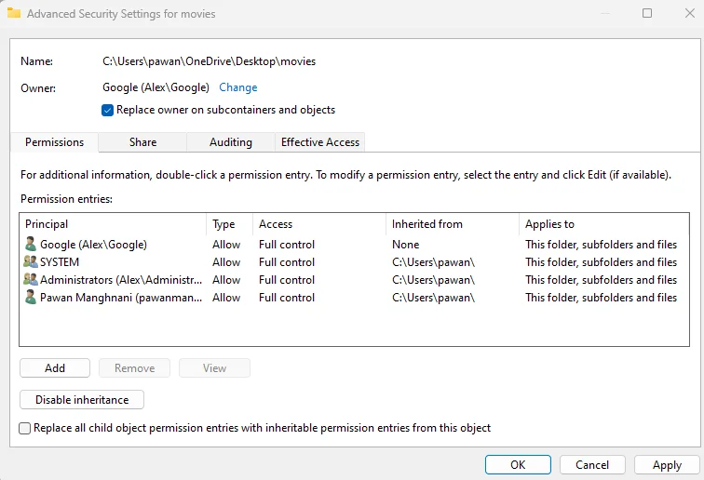Select the Google (Alex\Google) principal name

point(93,245)
